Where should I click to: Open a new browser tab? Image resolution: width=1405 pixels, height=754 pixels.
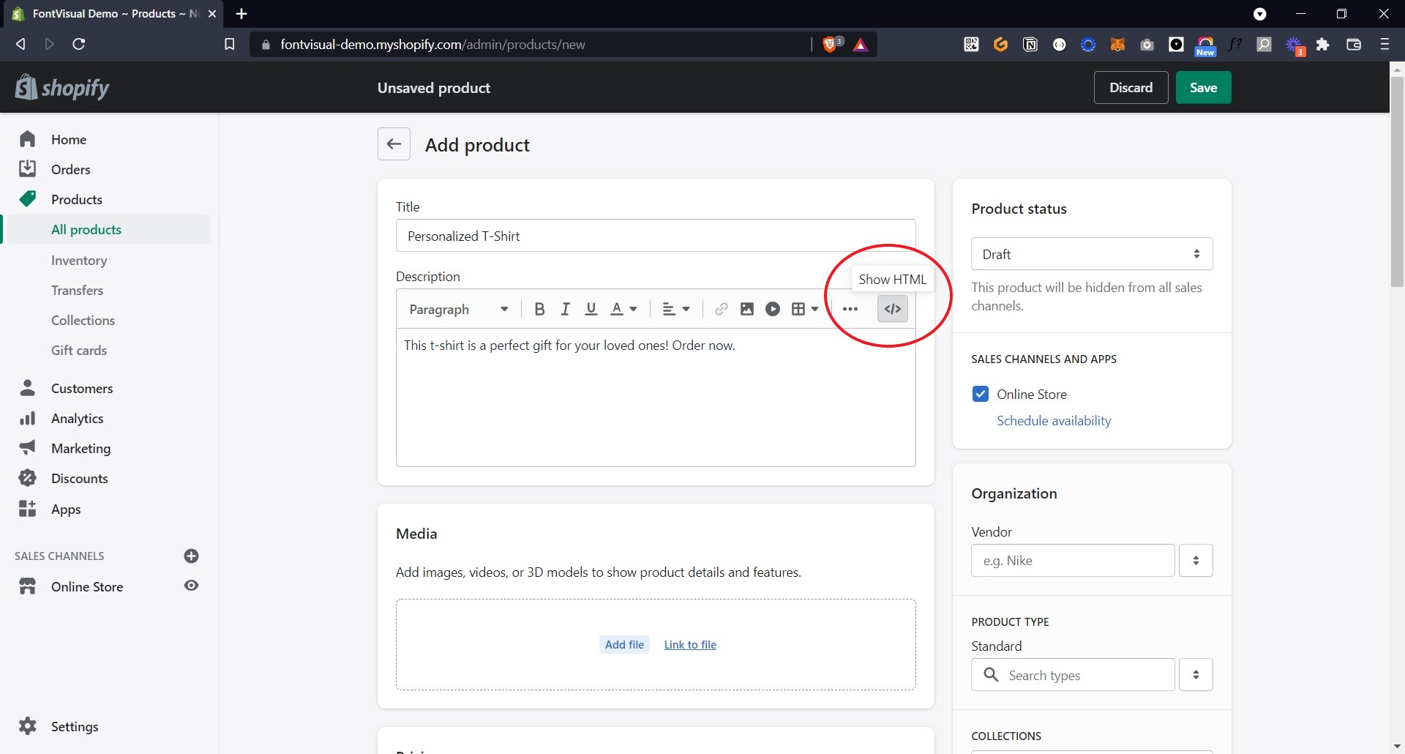[241, 14]
